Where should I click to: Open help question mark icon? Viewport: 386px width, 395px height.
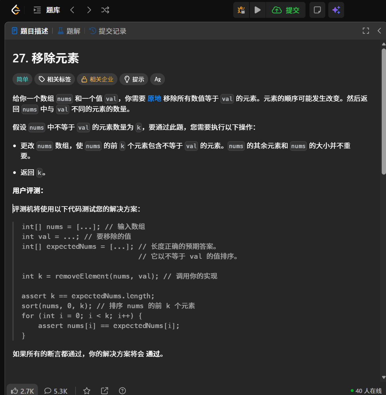click(x=122, y=391)
